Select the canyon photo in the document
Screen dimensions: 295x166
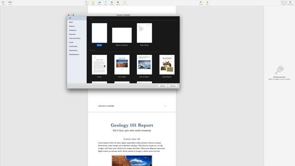coord(132,160)
